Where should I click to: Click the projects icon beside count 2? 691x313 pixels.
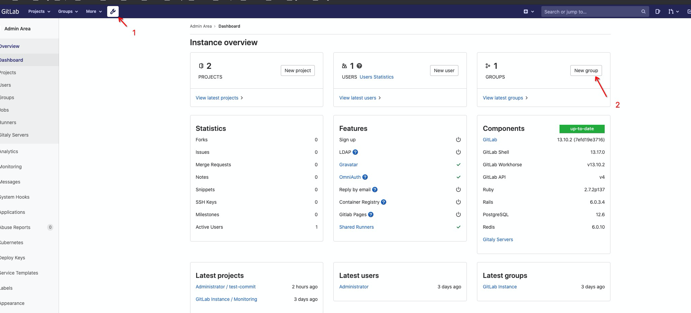coord(201,66)
